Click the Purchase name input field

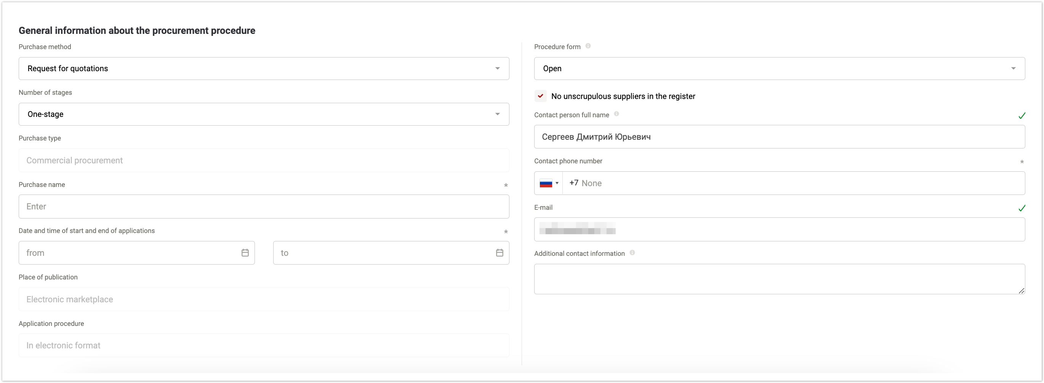pyautogui.click(x=263, y=206)
